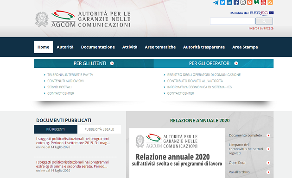Click the Italian Republic emblem in the header

[42, 19]
